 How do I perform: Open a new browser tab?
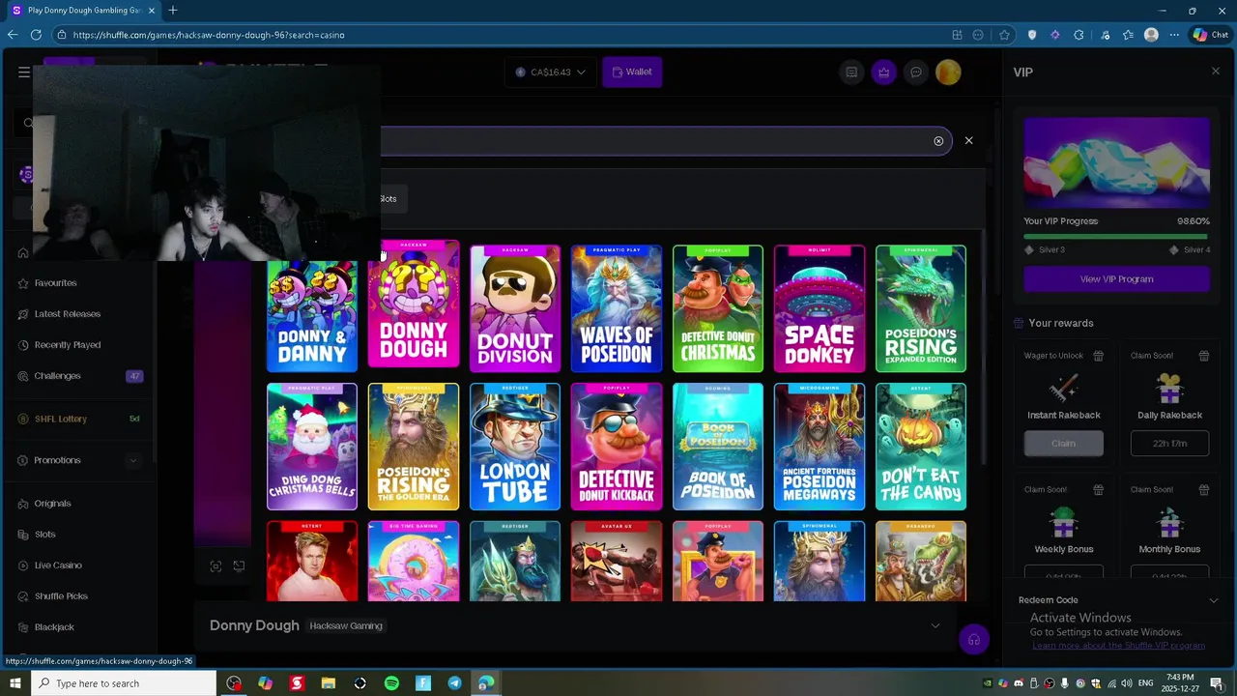(173, 11)
